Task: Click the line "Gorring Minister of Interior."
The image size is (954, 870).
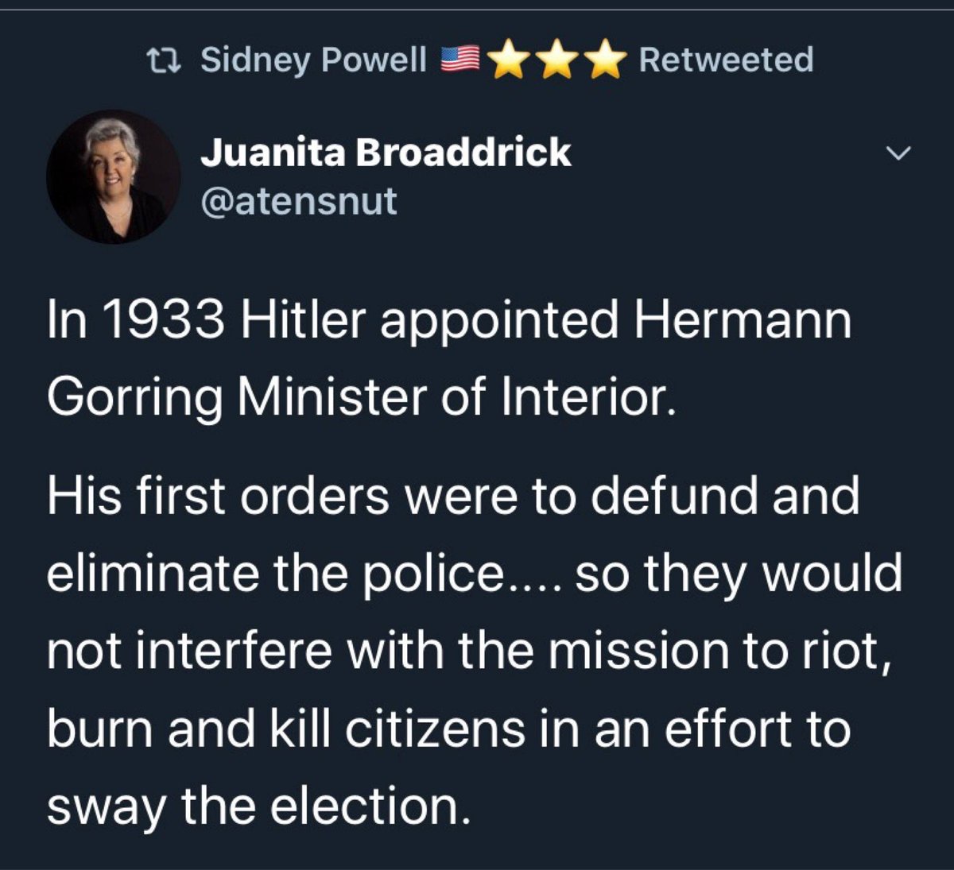Action: pyautogui.click(x=362, y=397)
